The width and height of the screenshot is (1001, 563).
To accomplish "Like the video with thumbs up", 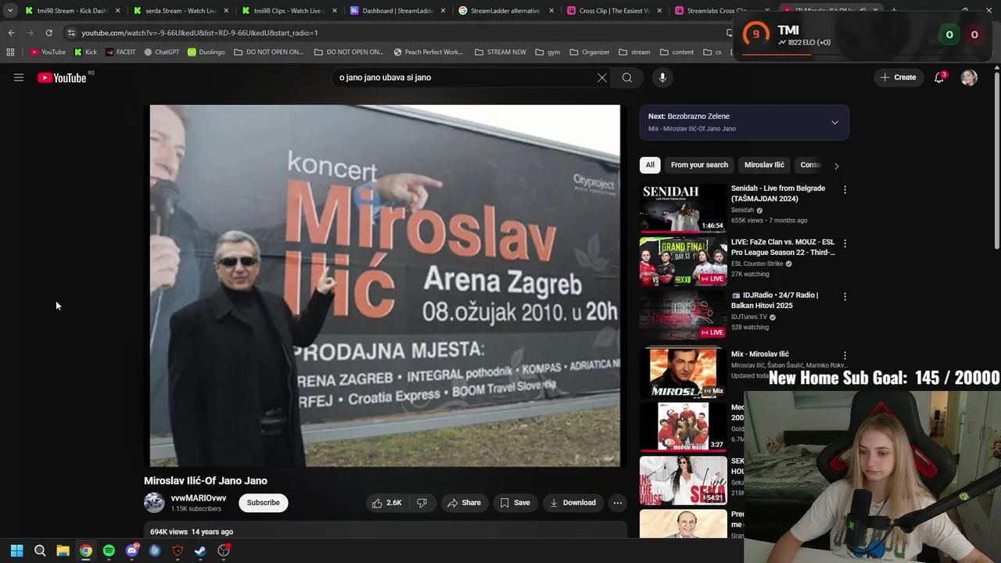I will tap(386, 503).
